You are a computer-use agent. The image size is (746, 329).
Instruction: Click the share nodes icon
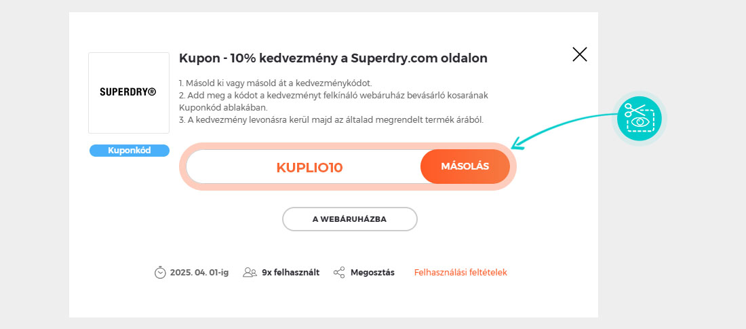(339, 273)
